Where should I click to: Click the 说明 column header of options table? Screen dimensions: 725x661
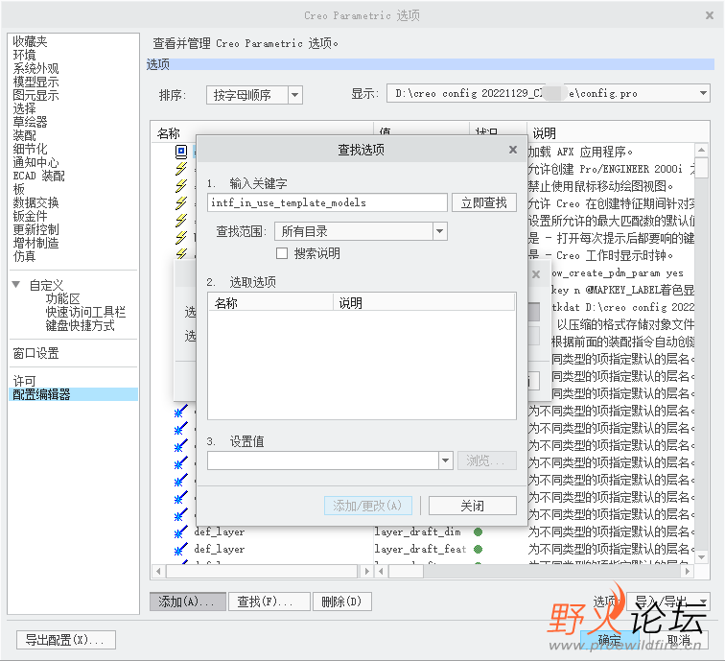click(618, 133)
